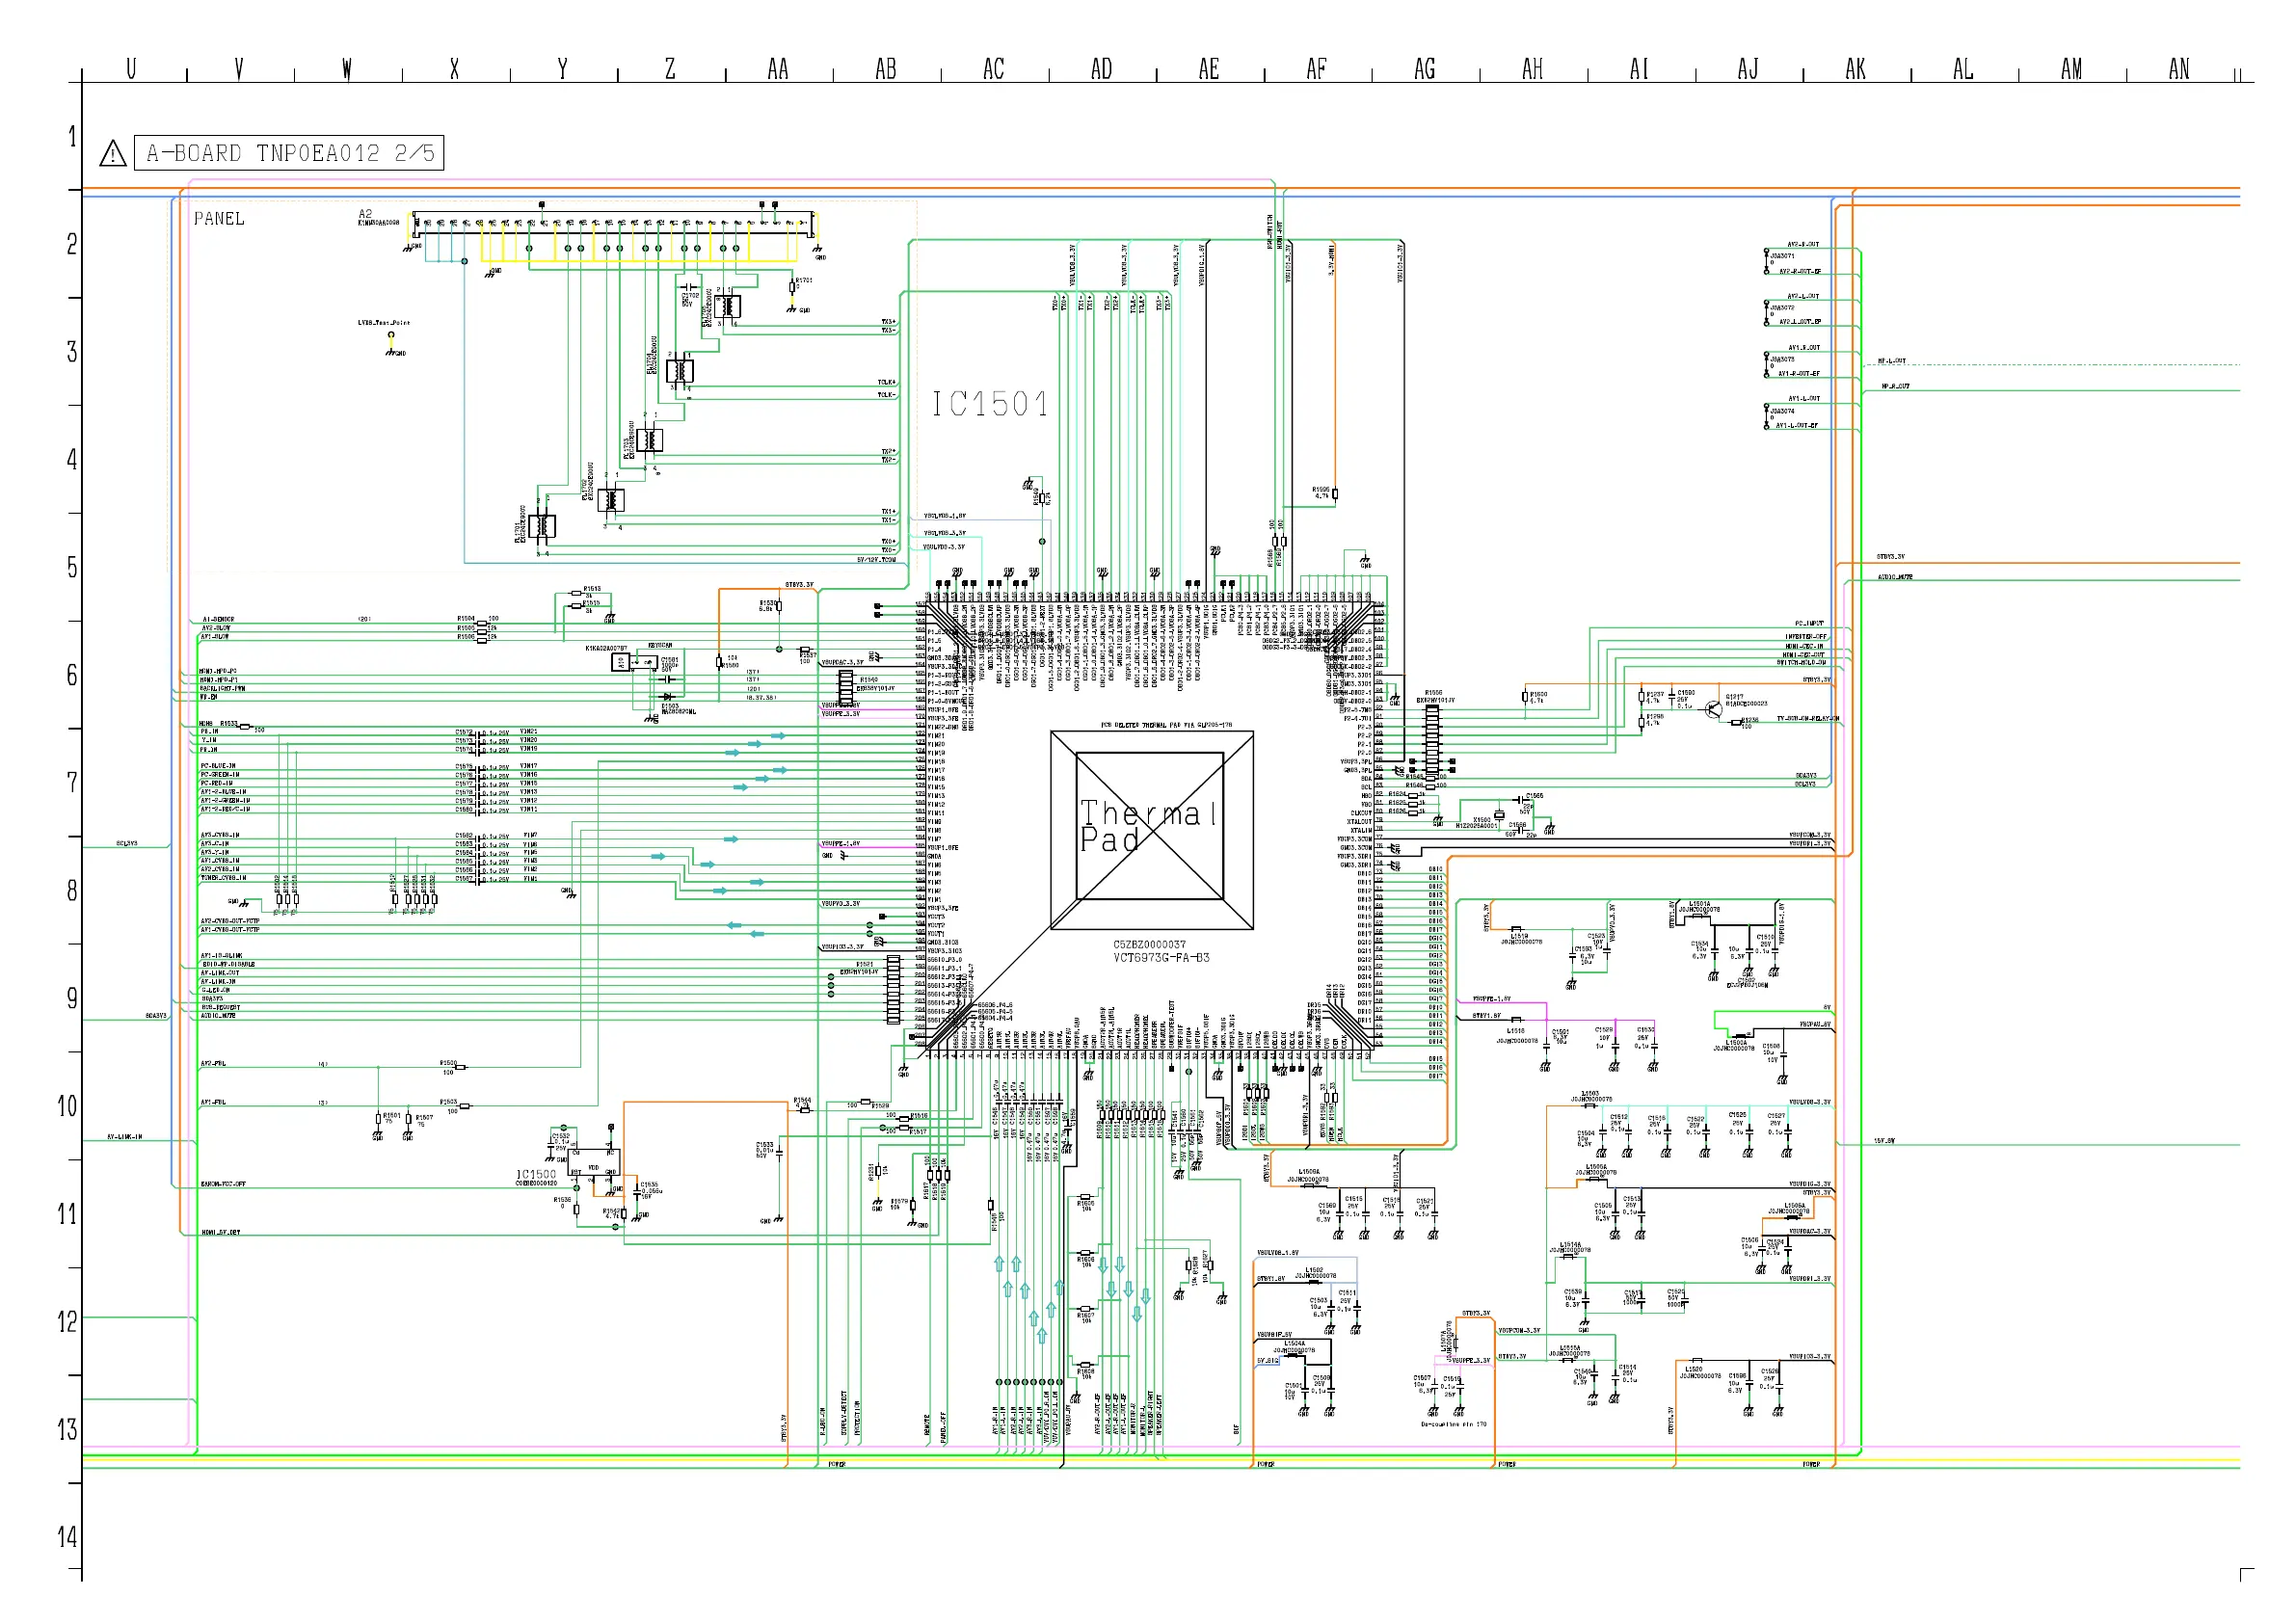Click the L1501A inductor symbol
The height and width of the screenshot is (1623, 2296).
pyautogui.click(x=1700, y=916)
